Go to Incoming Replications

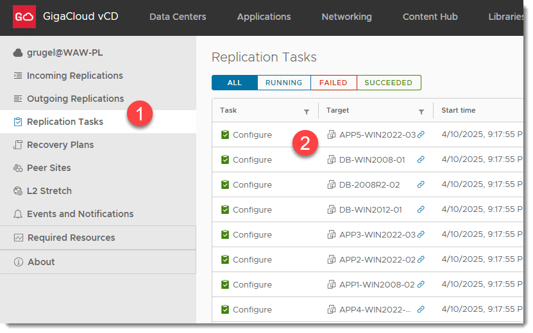74,76
